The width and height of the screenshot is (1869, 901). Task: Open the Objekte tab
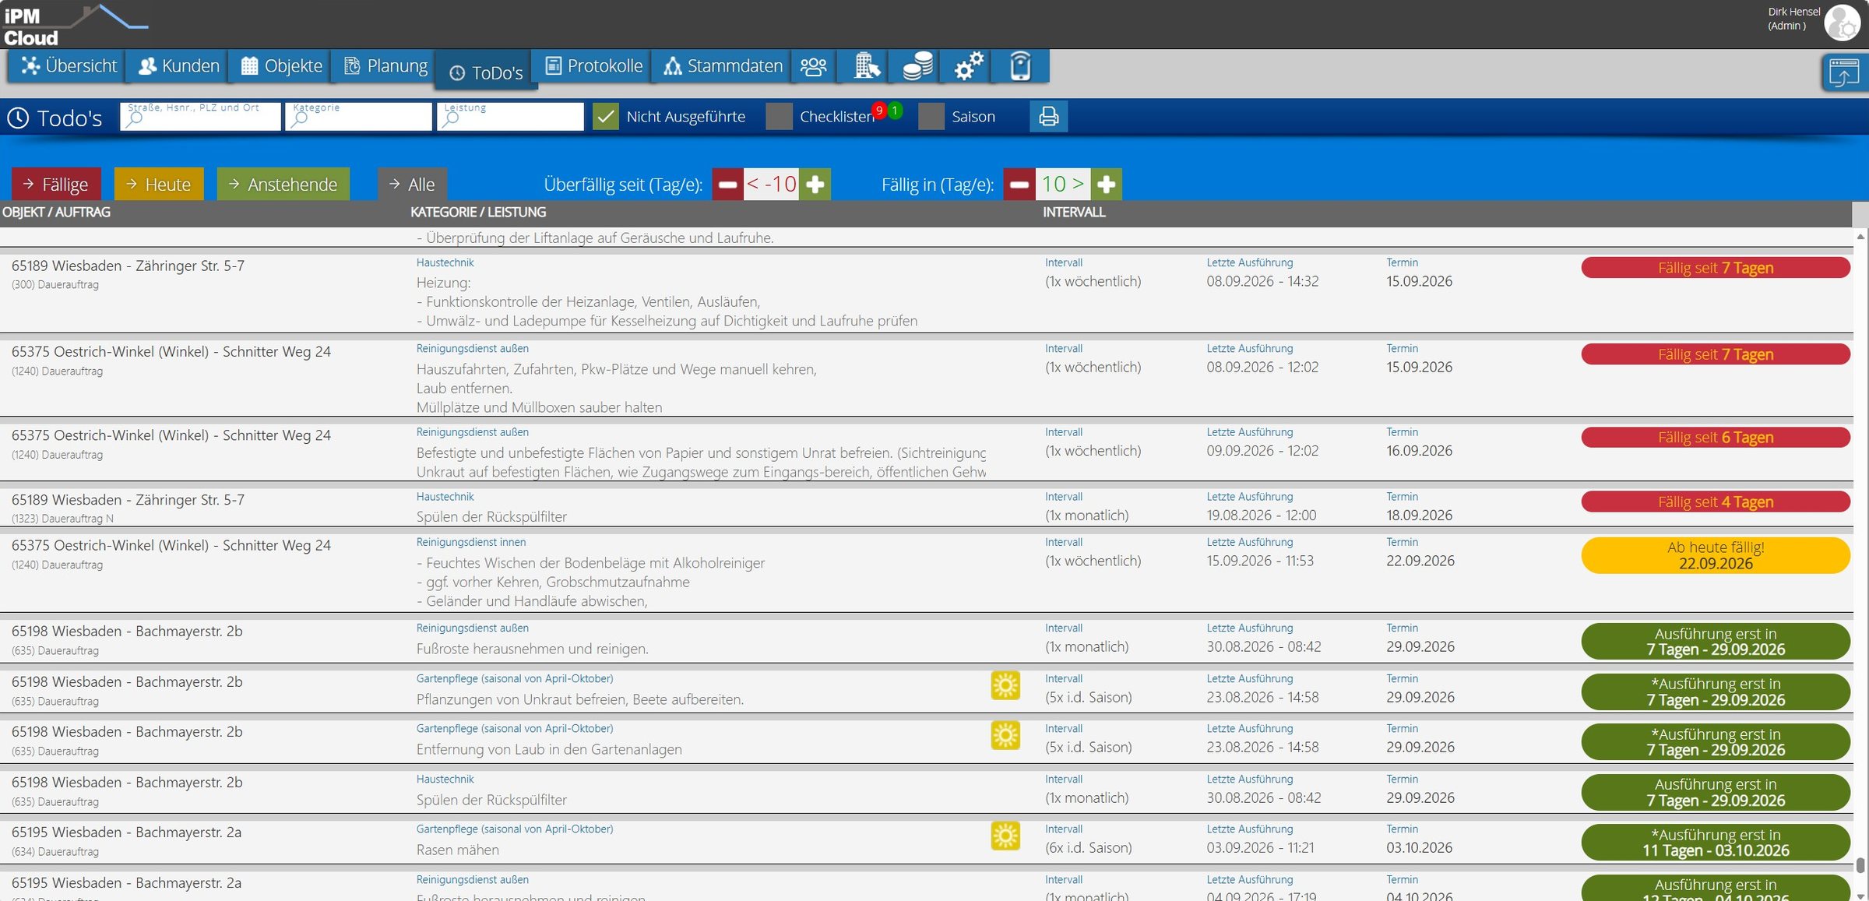[281, 66]
